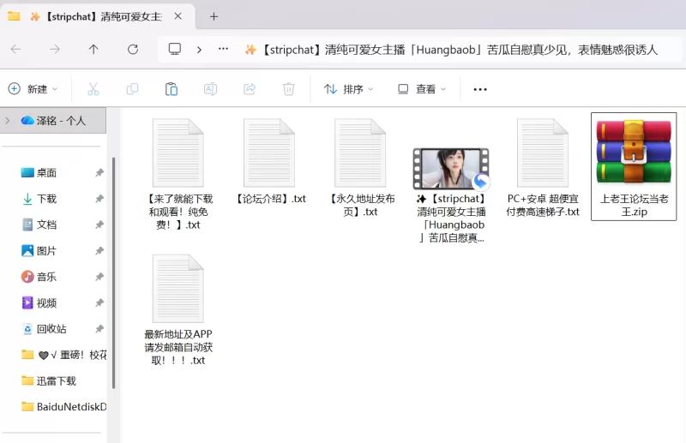Click the Rename icon in toolbar
Viewport: 686px width, 443px height.
tap(210, 89)
